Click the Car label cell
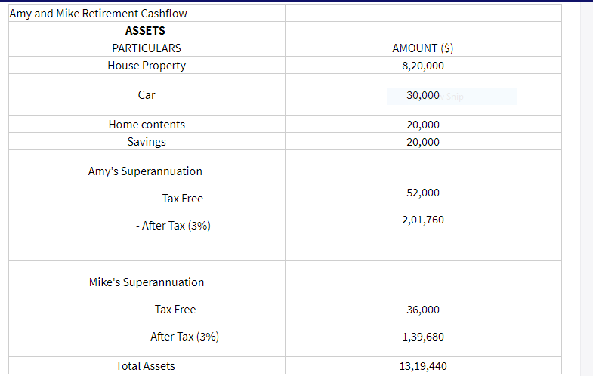 [x=147, y=95]
